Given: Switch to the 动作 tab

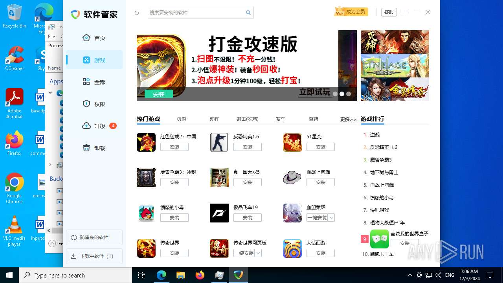Looking at the screenshot, I should tap(215, 119).
